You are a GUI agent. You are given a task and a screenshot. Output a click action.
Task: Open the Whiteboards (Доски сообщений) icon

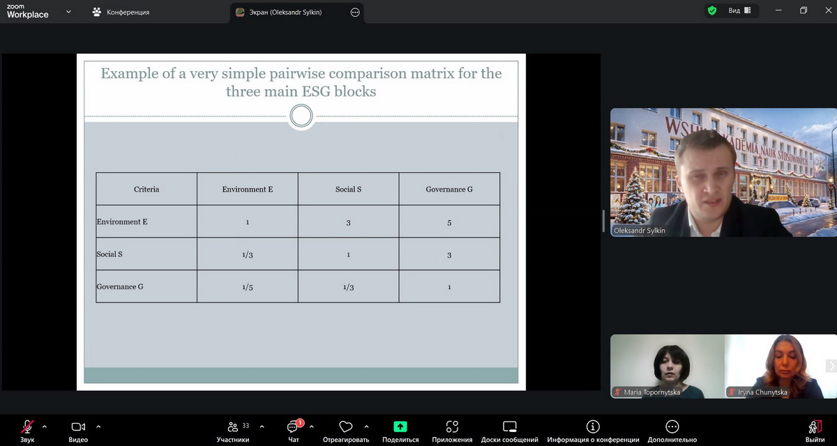click(x=509, y=427)
